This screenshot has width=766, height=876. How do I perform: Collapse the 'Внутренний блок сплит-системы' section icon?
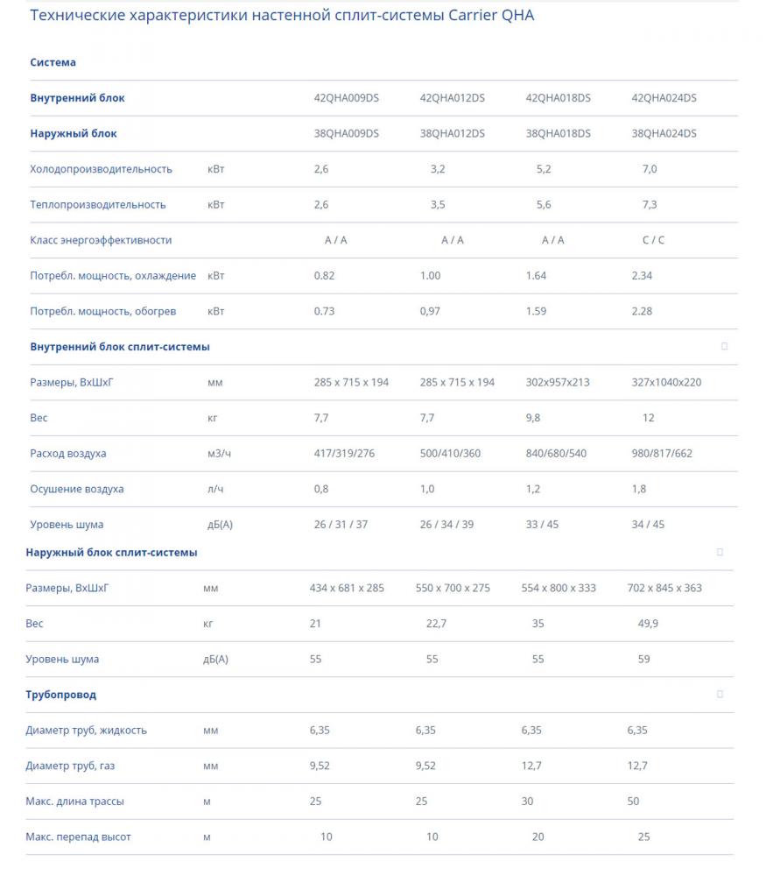[724, 346]
